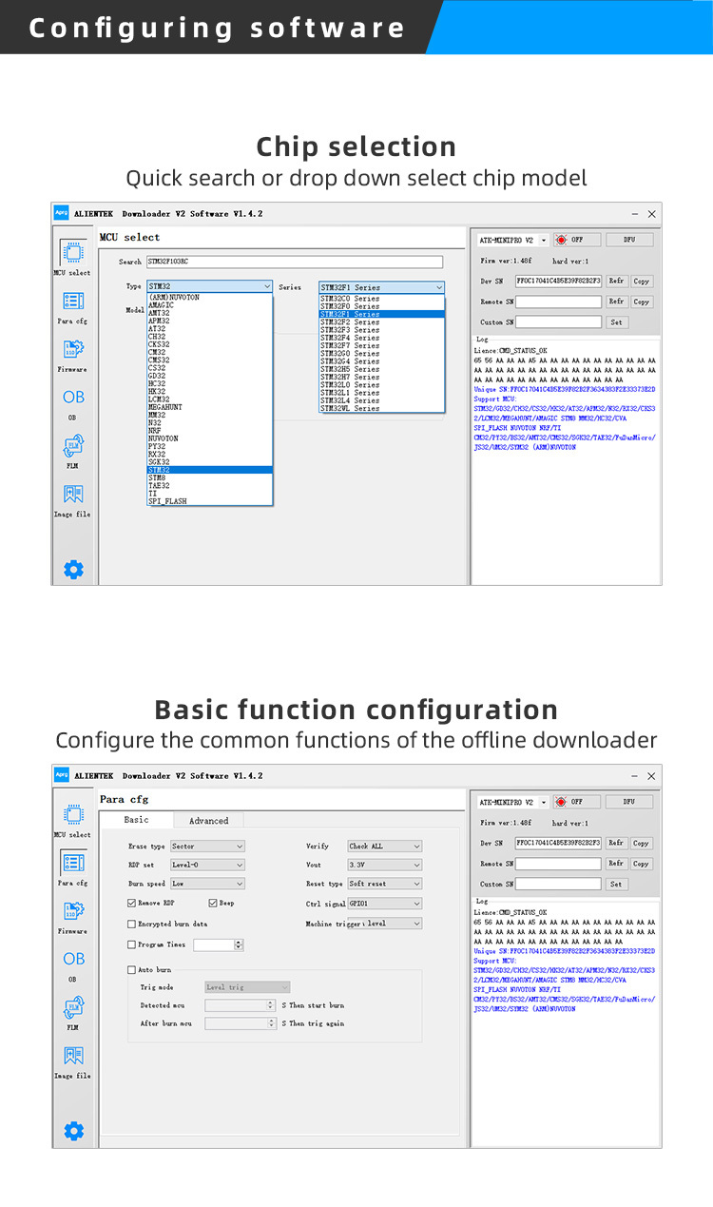Select FLM icon in MCU select window sidebar

tap(73, 445)
